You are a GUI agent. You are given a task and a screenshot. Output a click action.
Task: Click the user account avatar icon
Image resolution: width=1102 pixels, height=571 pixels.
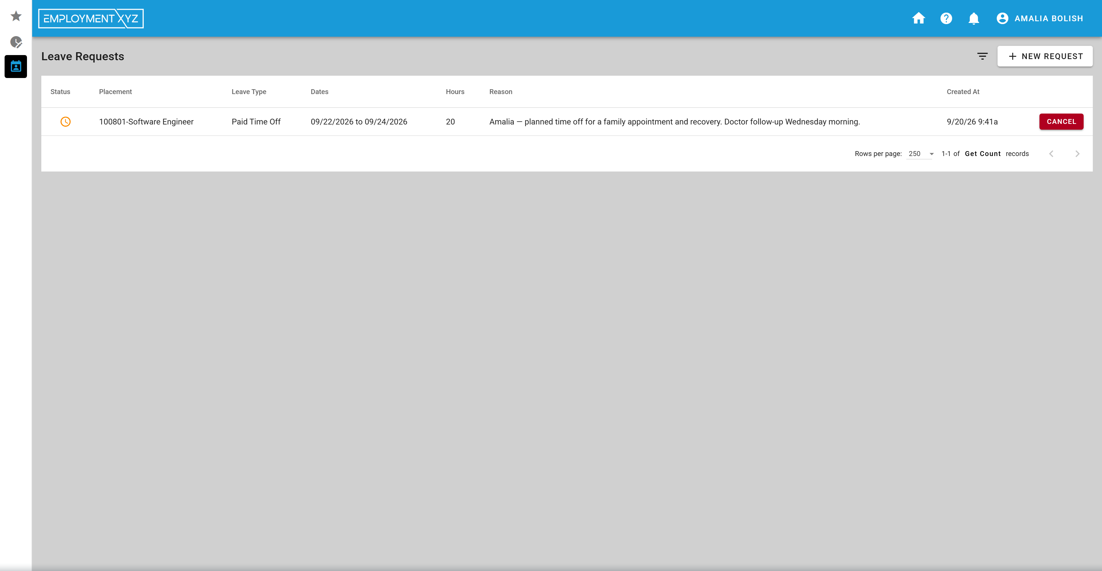pos(1002,18)
